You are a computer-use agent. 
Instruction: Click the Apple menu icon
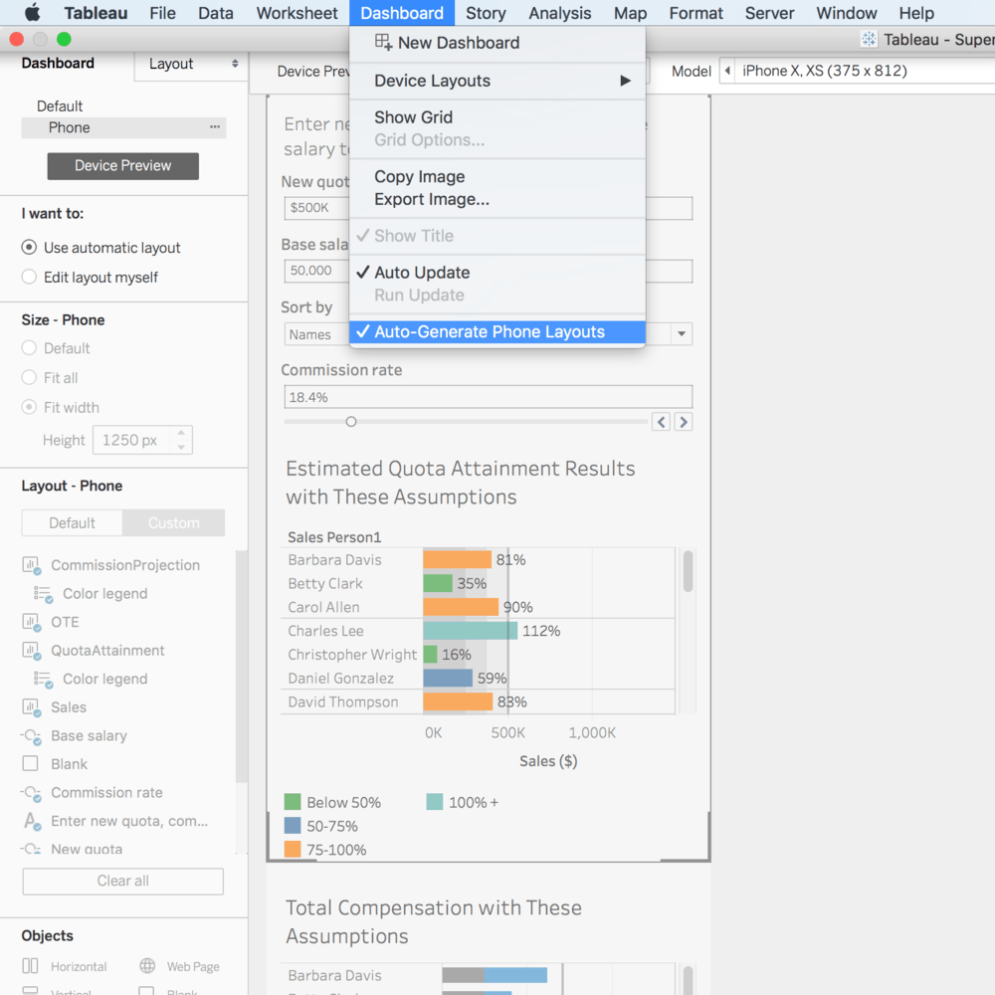32,13
